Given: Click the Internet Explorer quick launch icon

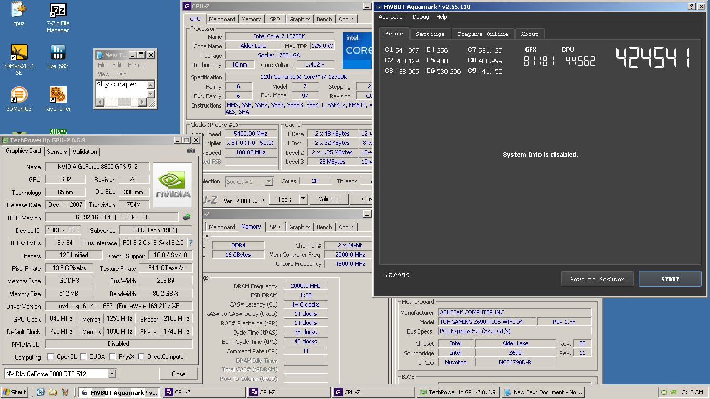Looking at the screenshot, I should click(x=41, y=392).
